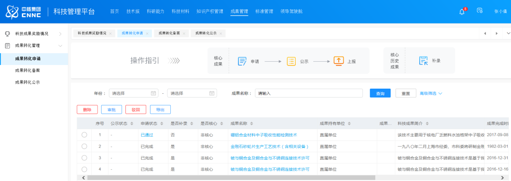The image size is (511, 181).
Task: Open 硼铝合金材料中子吸收性能检测技术 link
Action: pos(264,135)
